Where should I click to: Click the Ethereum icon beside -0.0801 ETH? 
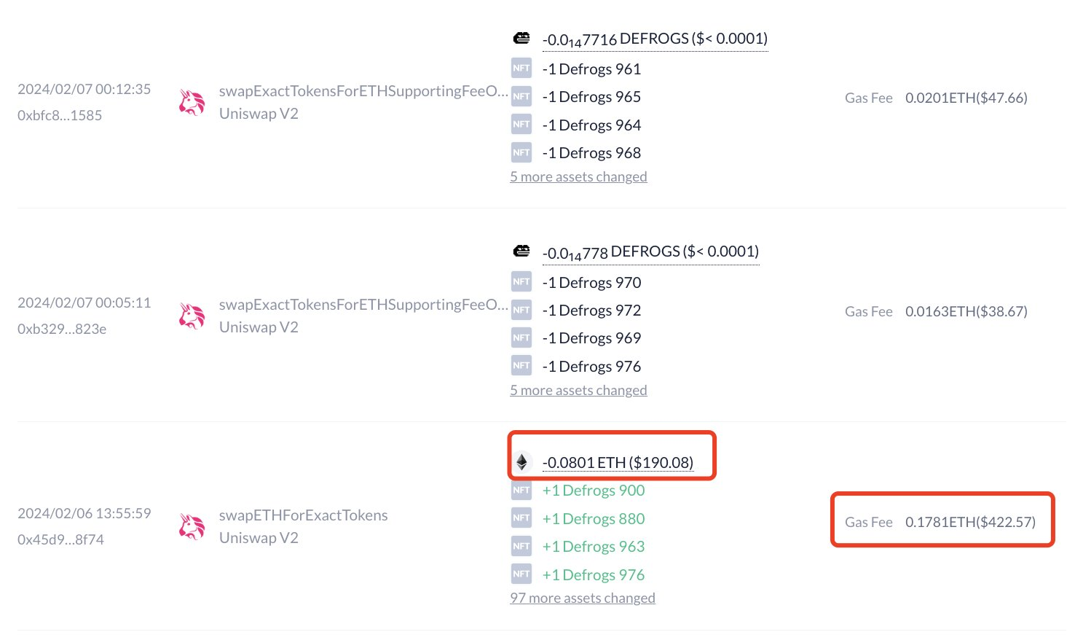tap(521, 462)
